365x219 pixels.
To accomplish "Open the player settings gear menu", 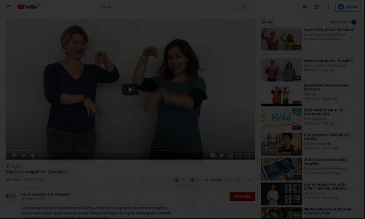I will click(221, 155).
